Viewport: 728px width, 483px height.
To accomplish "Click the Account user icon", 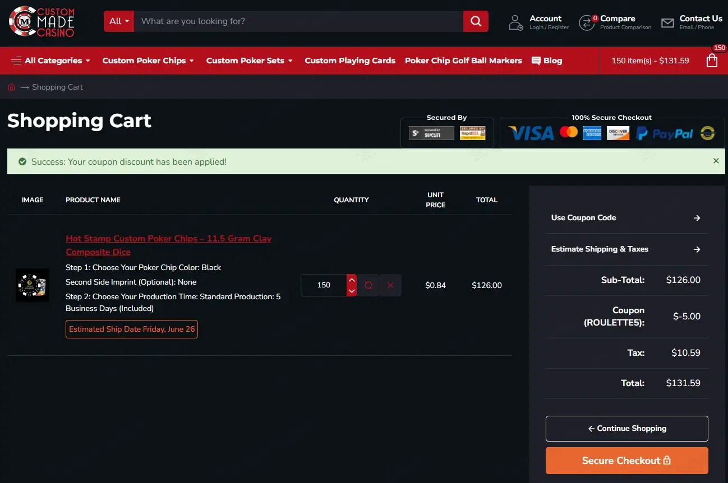I will [x=515, y=23].
